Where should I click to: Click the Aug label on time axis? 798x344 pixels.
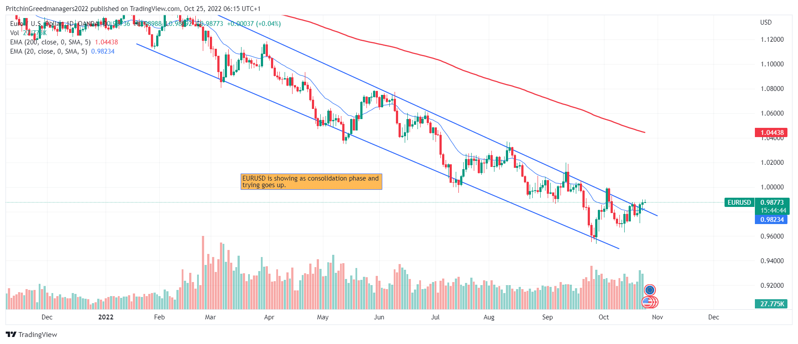pos(489,317)
